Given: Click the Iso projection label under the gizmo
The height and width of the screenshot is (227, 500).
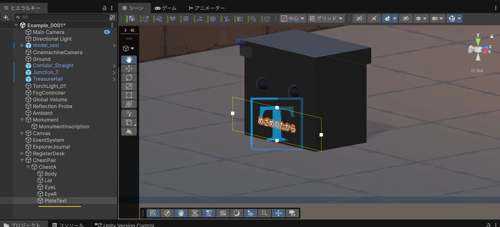Looking at the screenshot, I should click(x=477, y=70).
